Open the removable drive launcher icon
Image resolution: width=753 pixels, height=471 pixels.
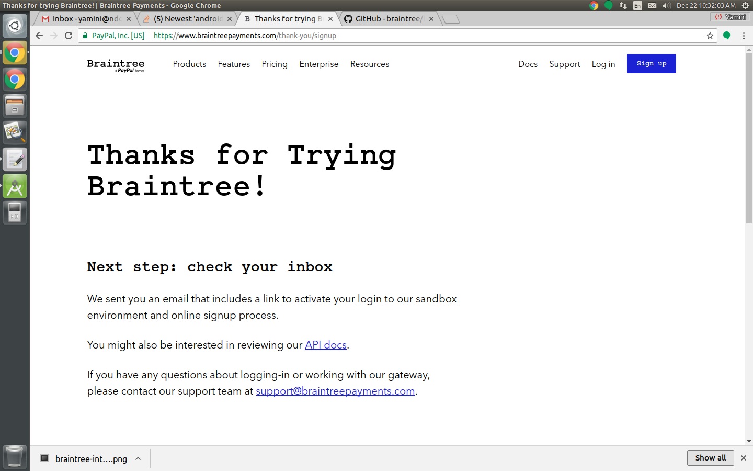[15, 213]
